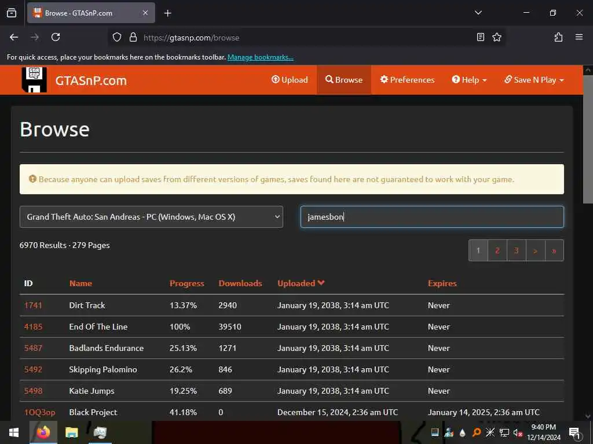The width and height of the screenshot is (593, 444).
Task: Click the page vertical scrollbar thumb
Action: pos(588,140)
